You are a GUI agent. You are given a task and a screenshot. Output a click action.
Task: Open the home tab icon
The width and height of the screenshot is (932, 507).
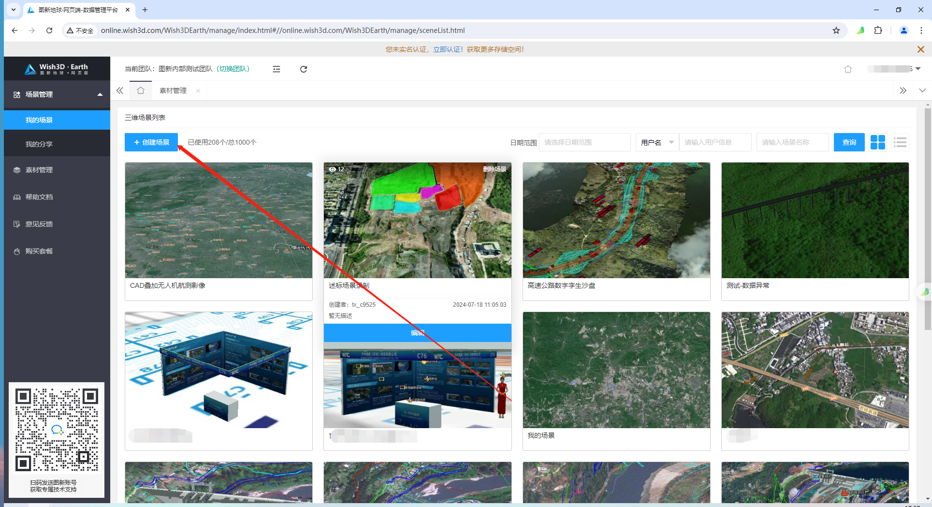(141, 90)
